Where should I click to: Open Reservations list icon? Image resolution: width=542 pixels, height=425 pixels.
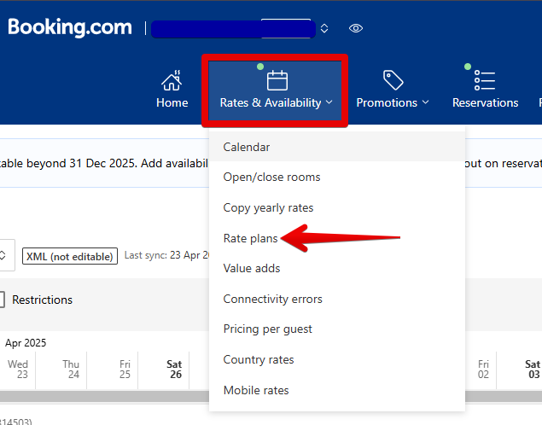coord(485,80)
